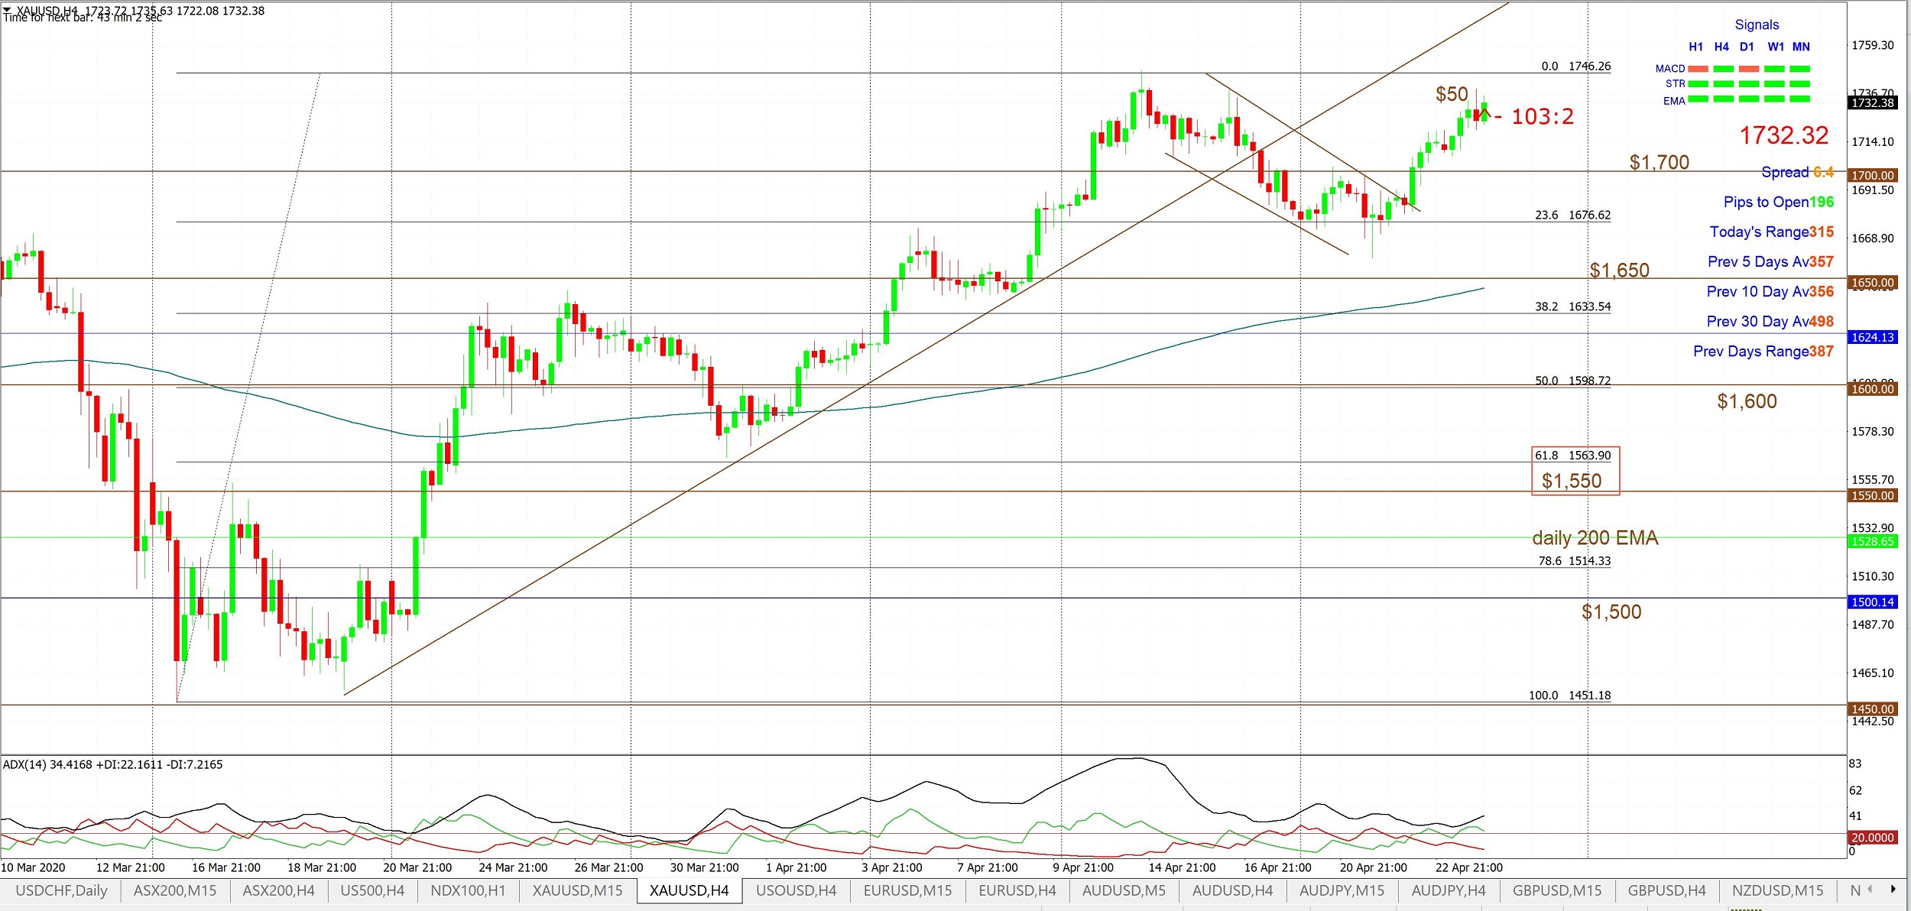1911x911 pixels.
Task: Select the Fibonacci 100.0 1451.18 label
Action: [x=1569, y=695]
